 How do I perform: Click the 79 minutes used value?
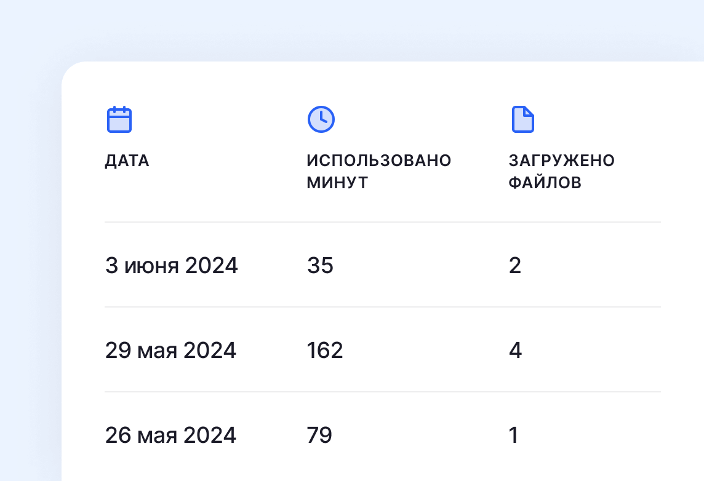(x=319, y=435)
